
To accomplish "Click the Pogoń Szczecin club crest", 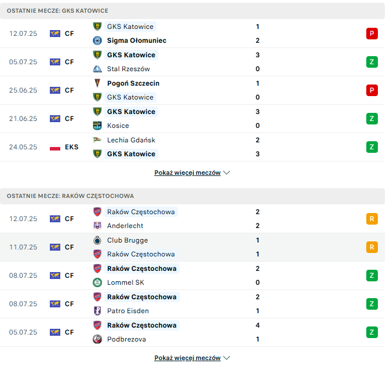I will pyautogui.click(x=97, y=83).
